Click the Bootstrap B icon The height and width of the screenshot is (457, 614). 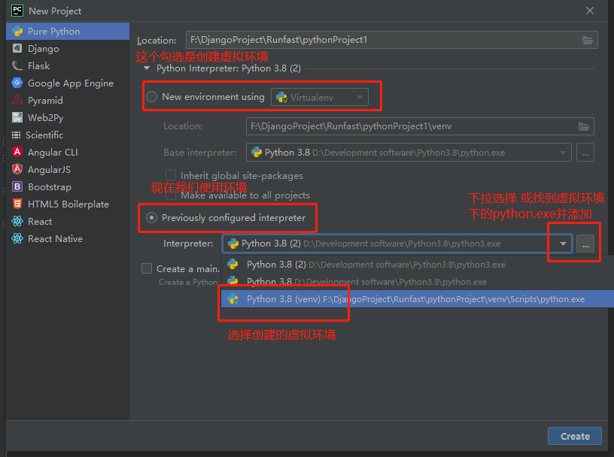(x=17, y=186)
